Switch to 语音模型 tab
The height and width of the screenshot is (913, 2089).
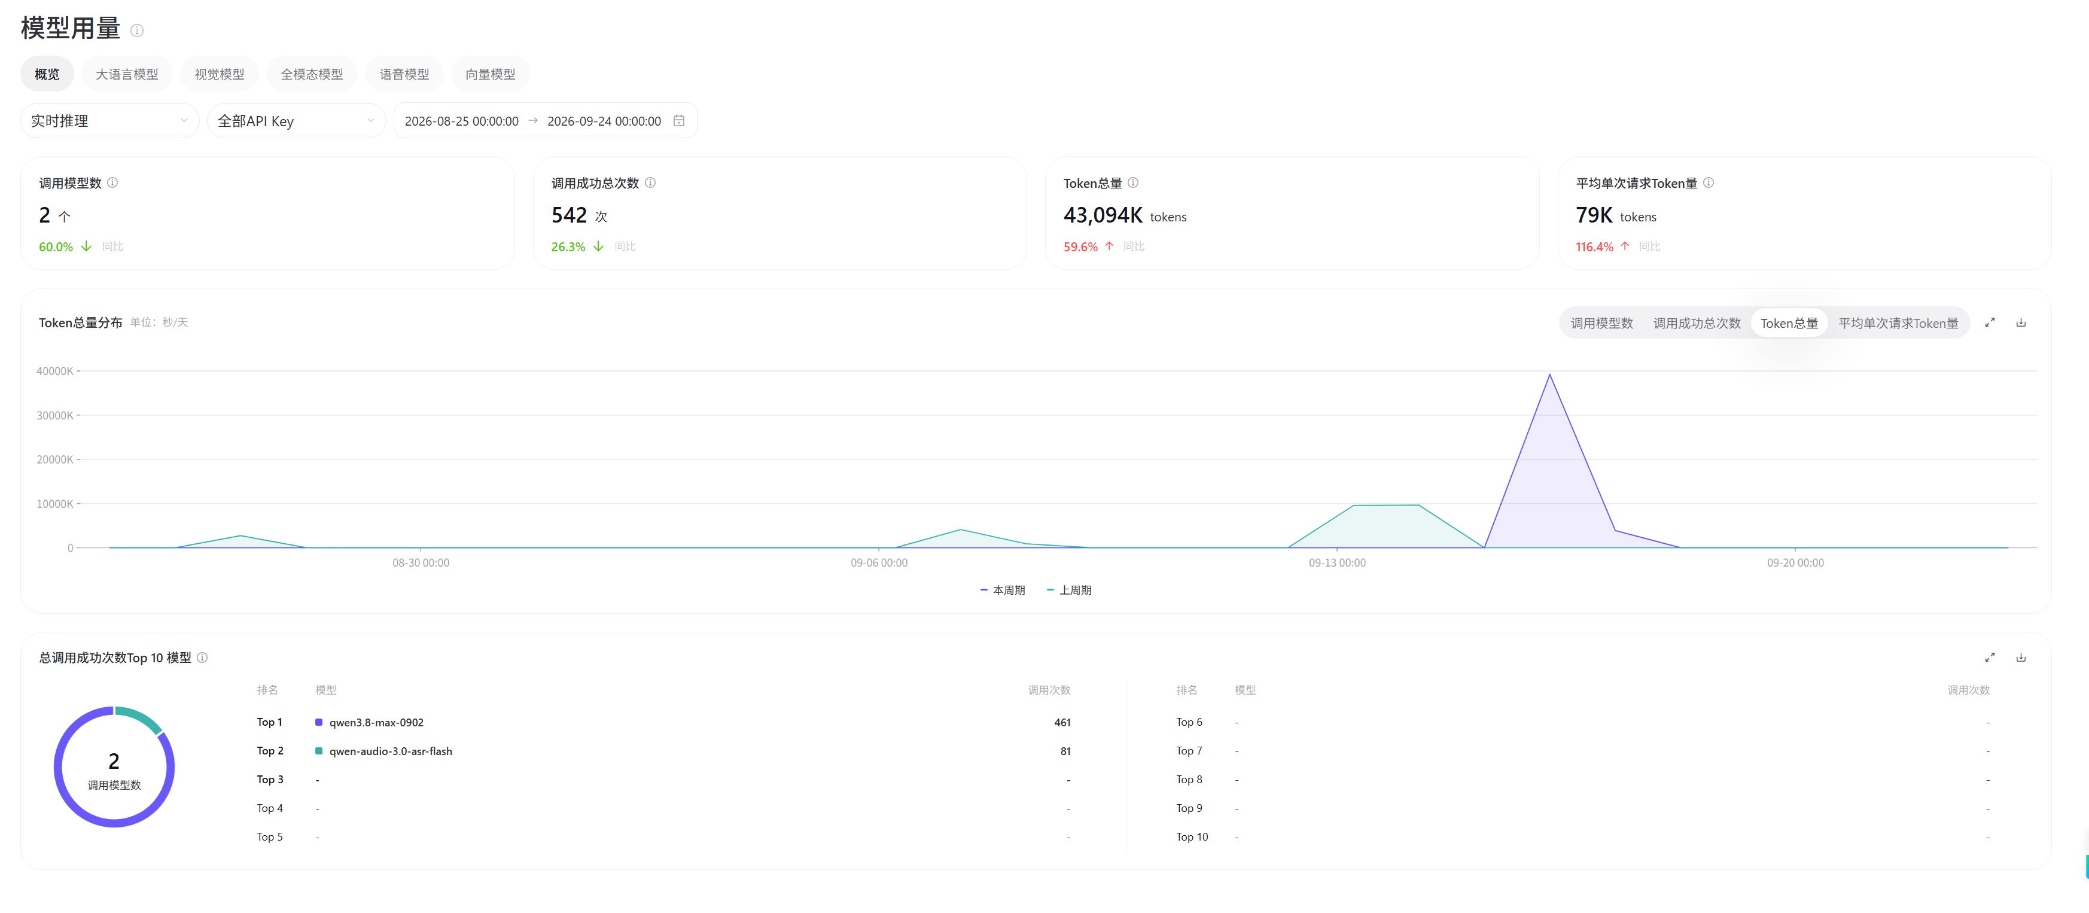[x=404, y=74]
